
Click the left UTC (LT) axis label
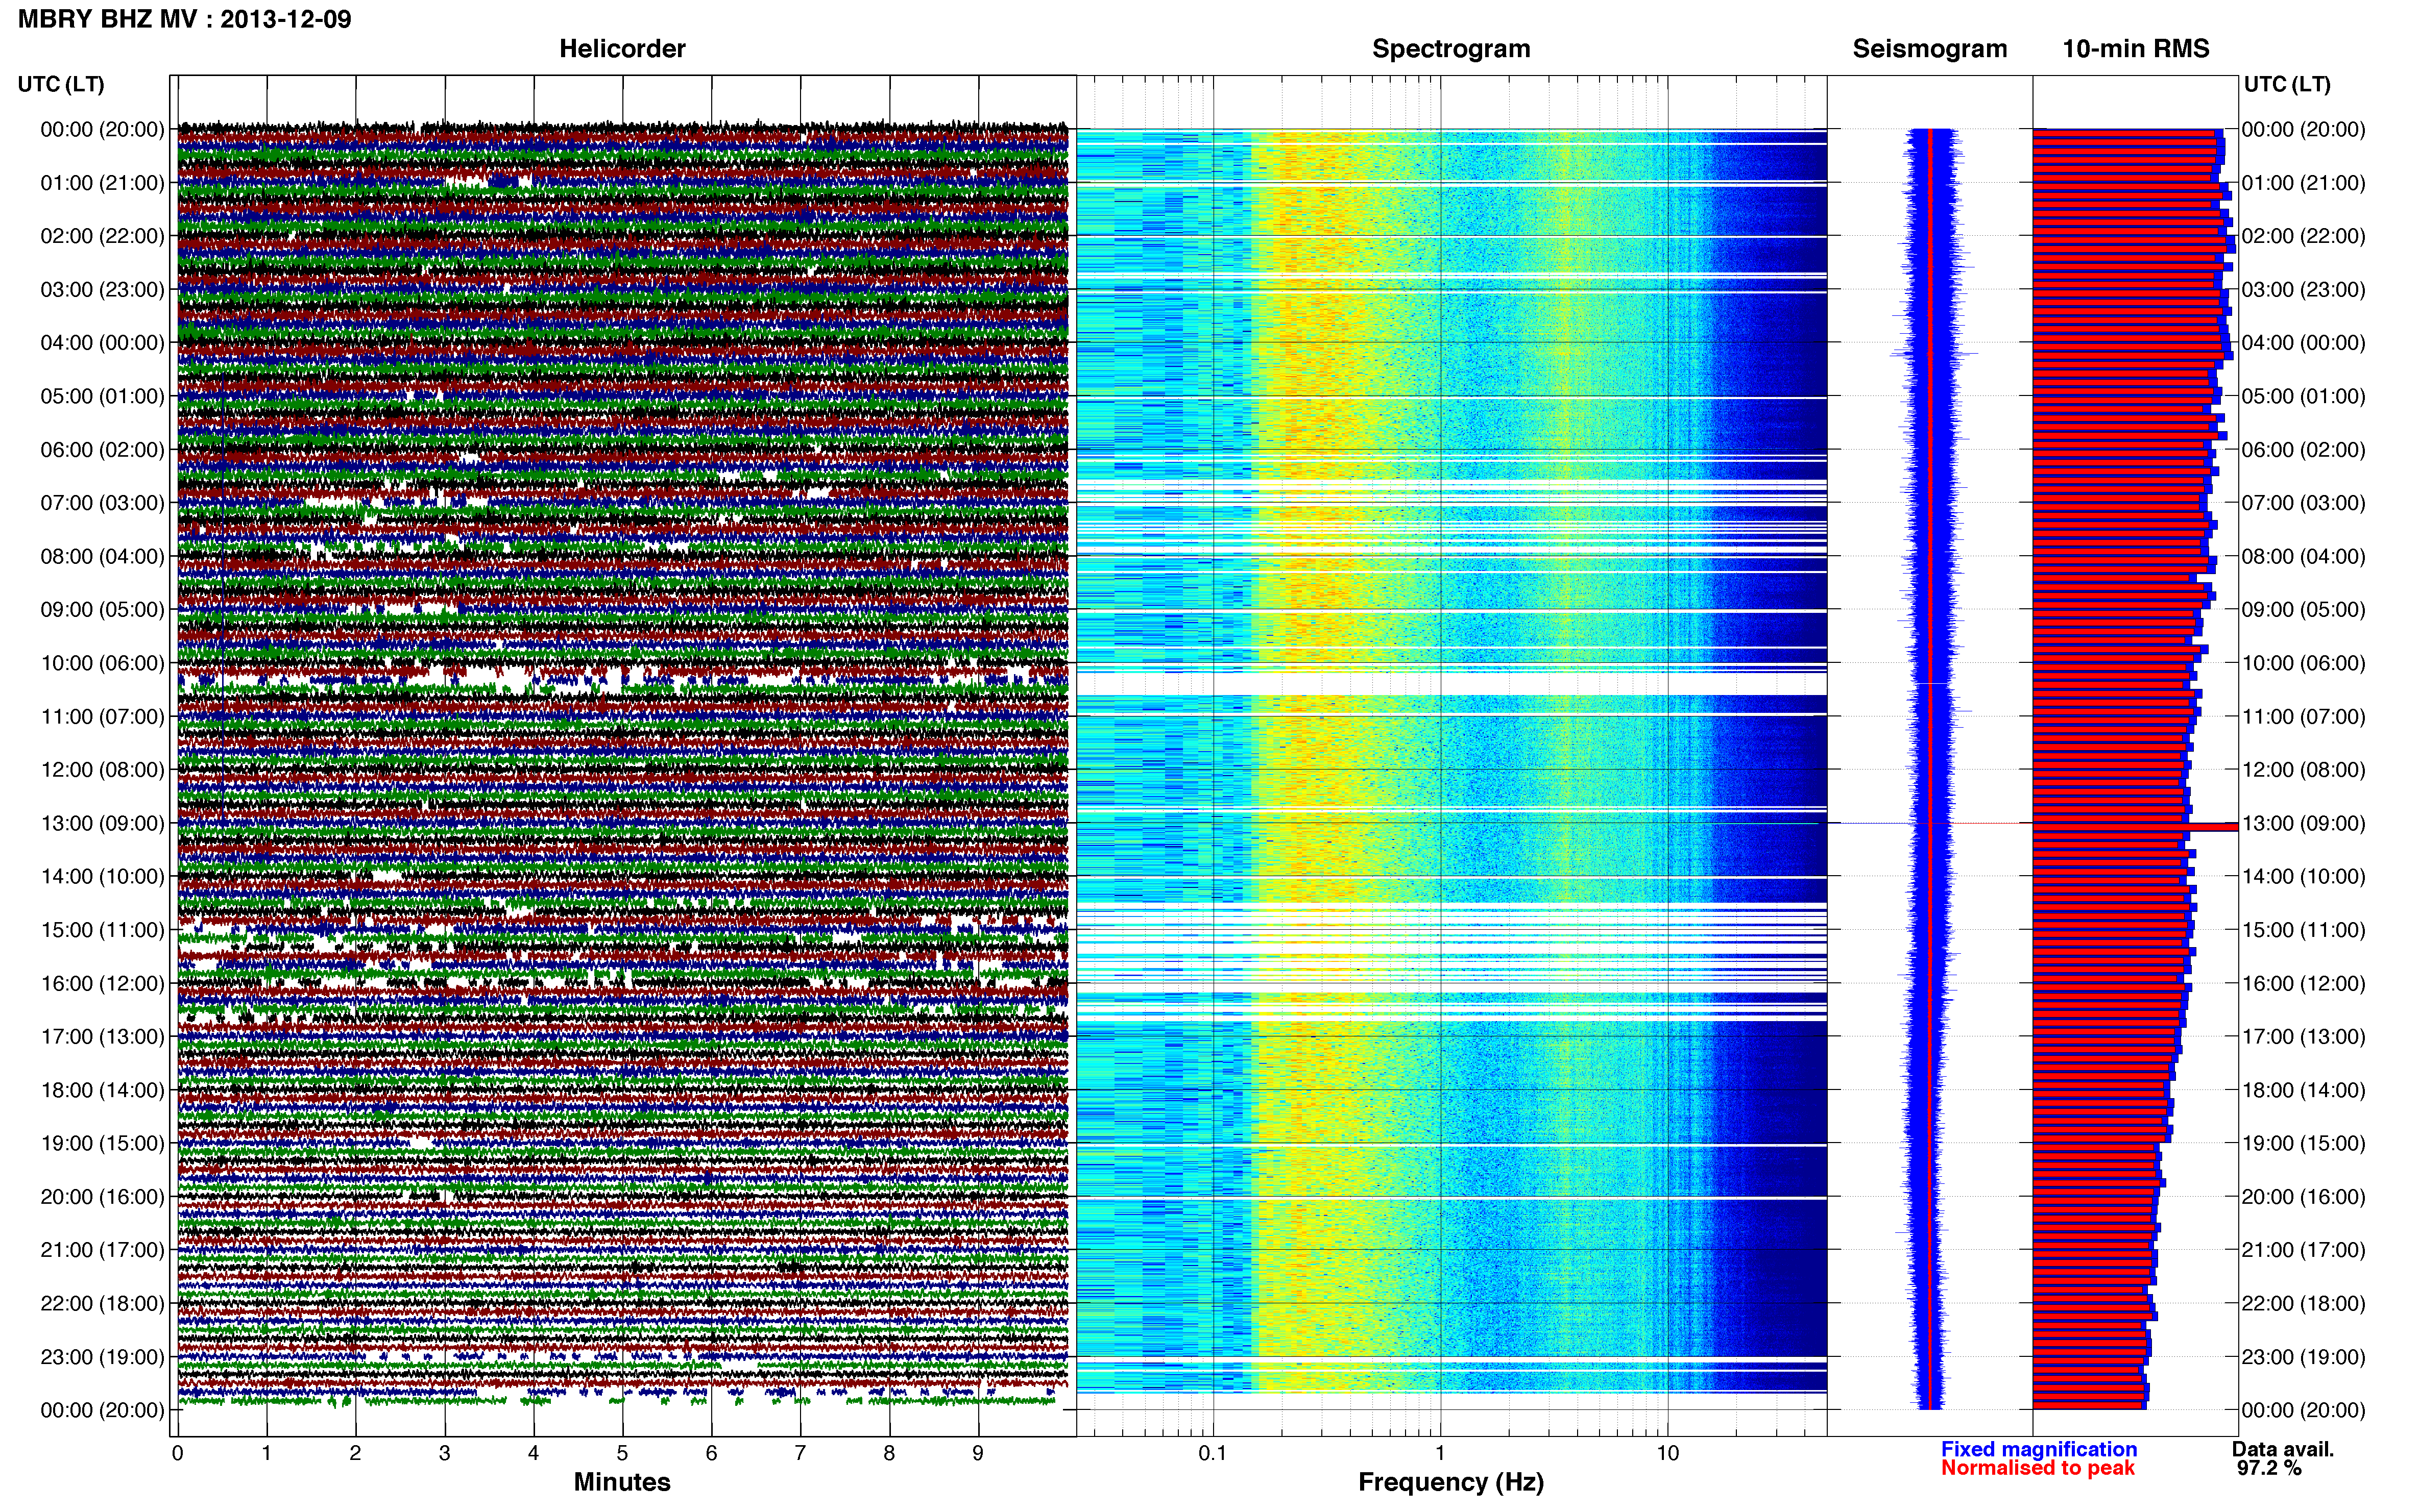[61, 84]
